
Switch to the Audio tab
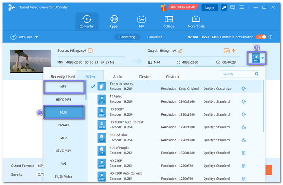[x=118, y=76]
